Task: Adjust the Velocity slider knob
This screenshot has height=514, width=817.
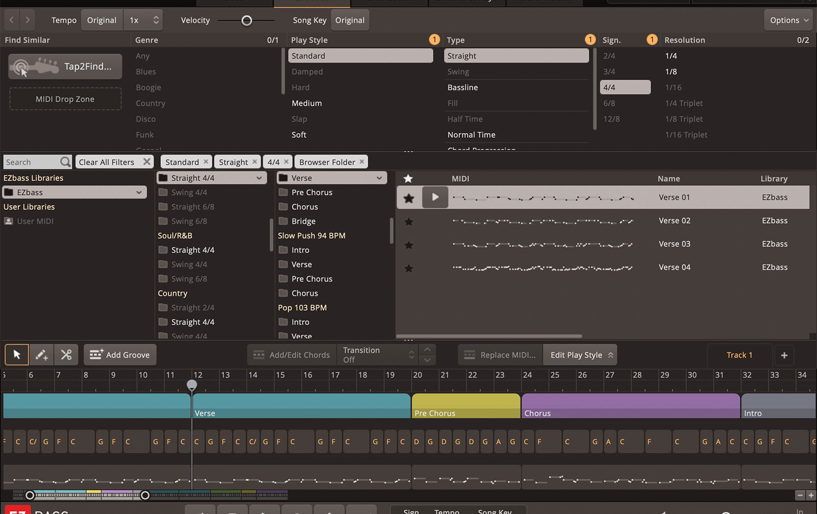Action: click(247, 20)
